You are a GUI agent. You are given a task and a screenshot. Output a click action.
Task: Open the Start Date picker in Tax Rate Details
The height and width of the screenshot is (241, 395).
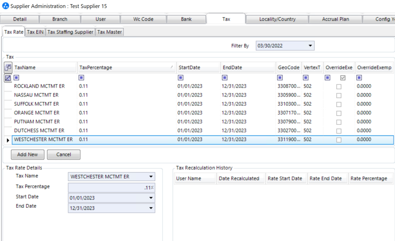(x=151, y=198)
